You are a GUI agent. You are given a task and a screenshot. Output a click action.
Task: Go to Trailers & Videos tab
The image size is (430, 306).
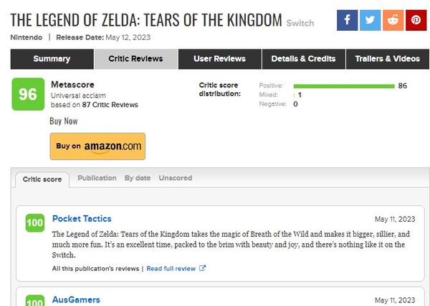pyautogui.click(x=388, y=59)
